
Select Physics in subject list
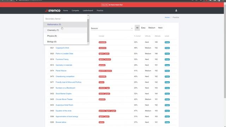[x=65, y=36]
